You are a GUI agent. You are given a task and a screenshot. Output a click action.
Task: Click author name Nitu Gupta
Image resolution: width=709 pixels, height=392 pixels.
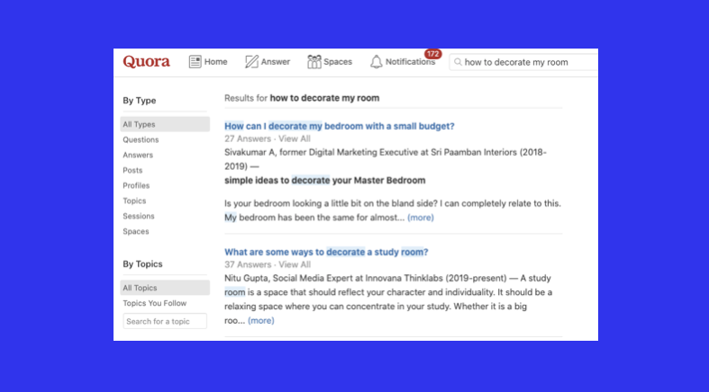[x=246, y=279]
